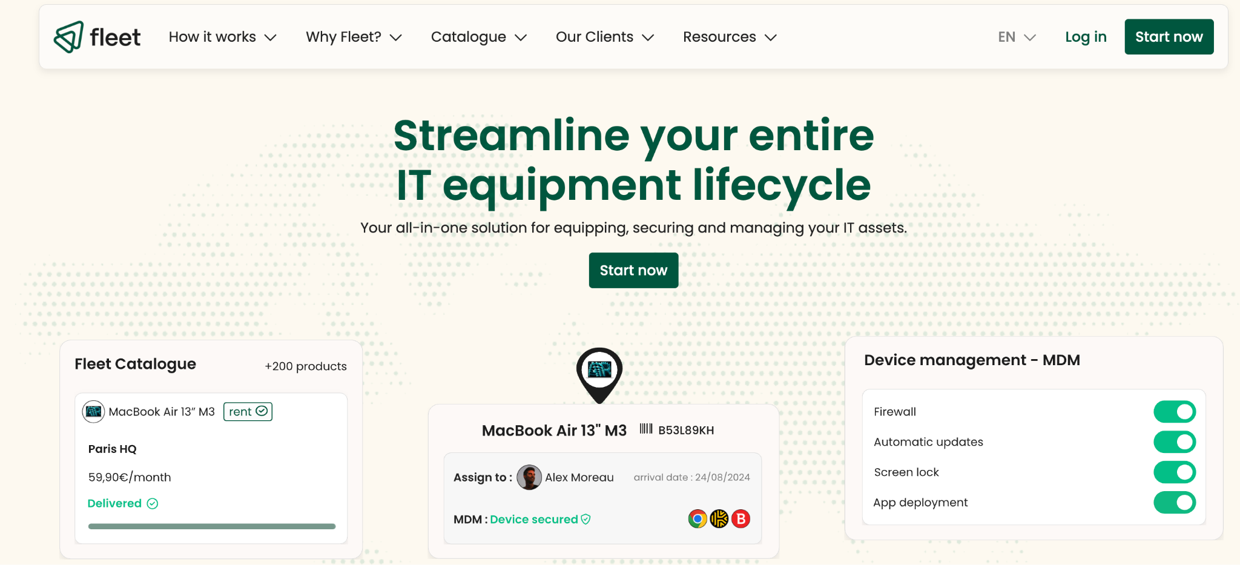Click the location pin with laptop icon
Screen dimensions: 1240x565
[599, 375]
